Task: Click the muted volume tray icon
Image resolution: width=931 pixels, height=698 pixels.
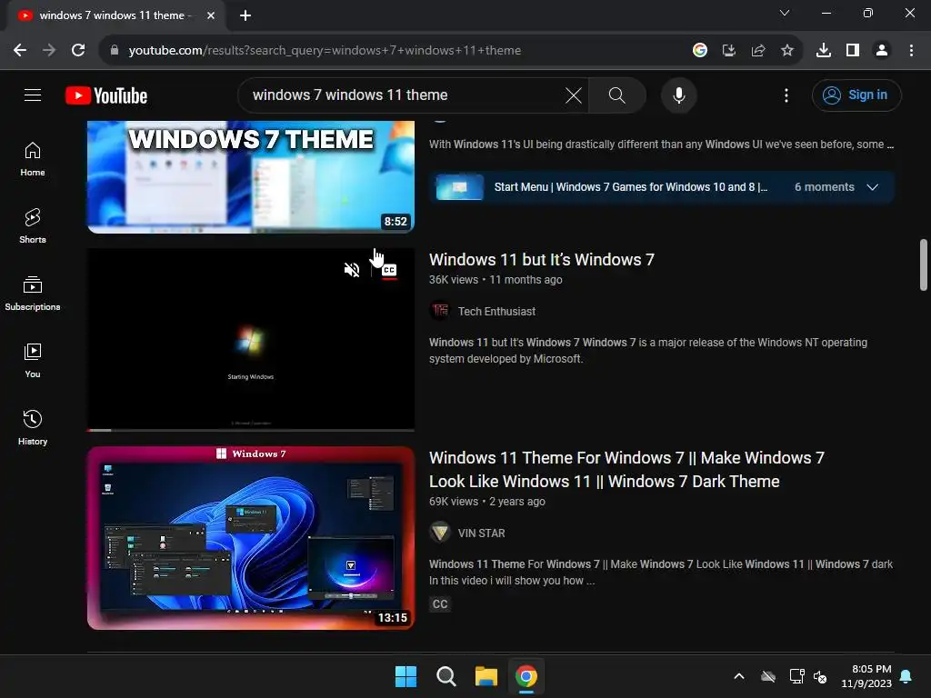Action: (820, 676)
